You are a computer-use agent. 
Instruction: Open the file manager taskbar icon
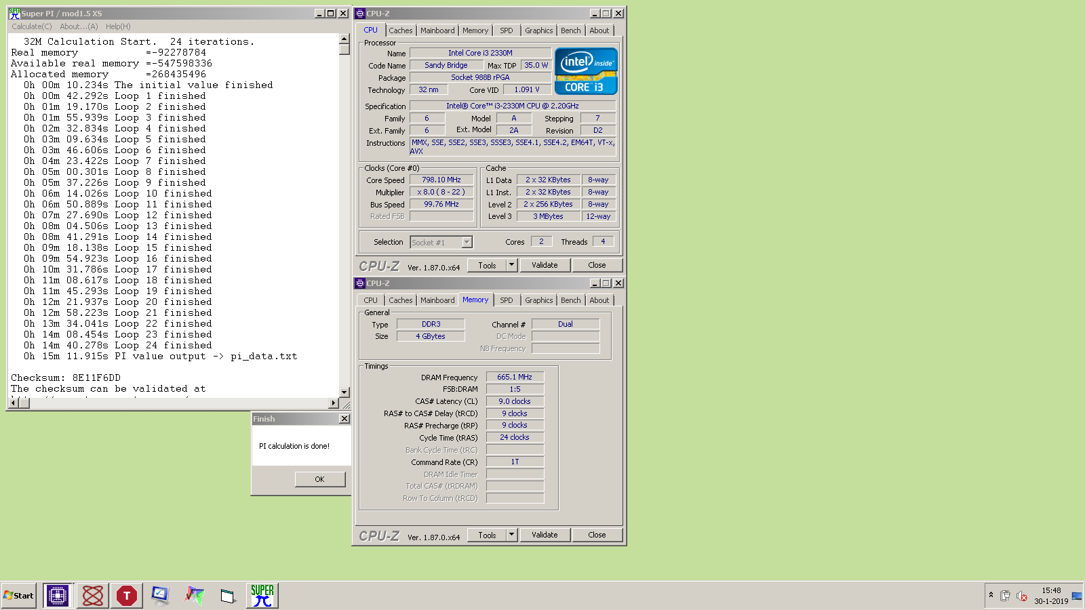coord(228,596)
